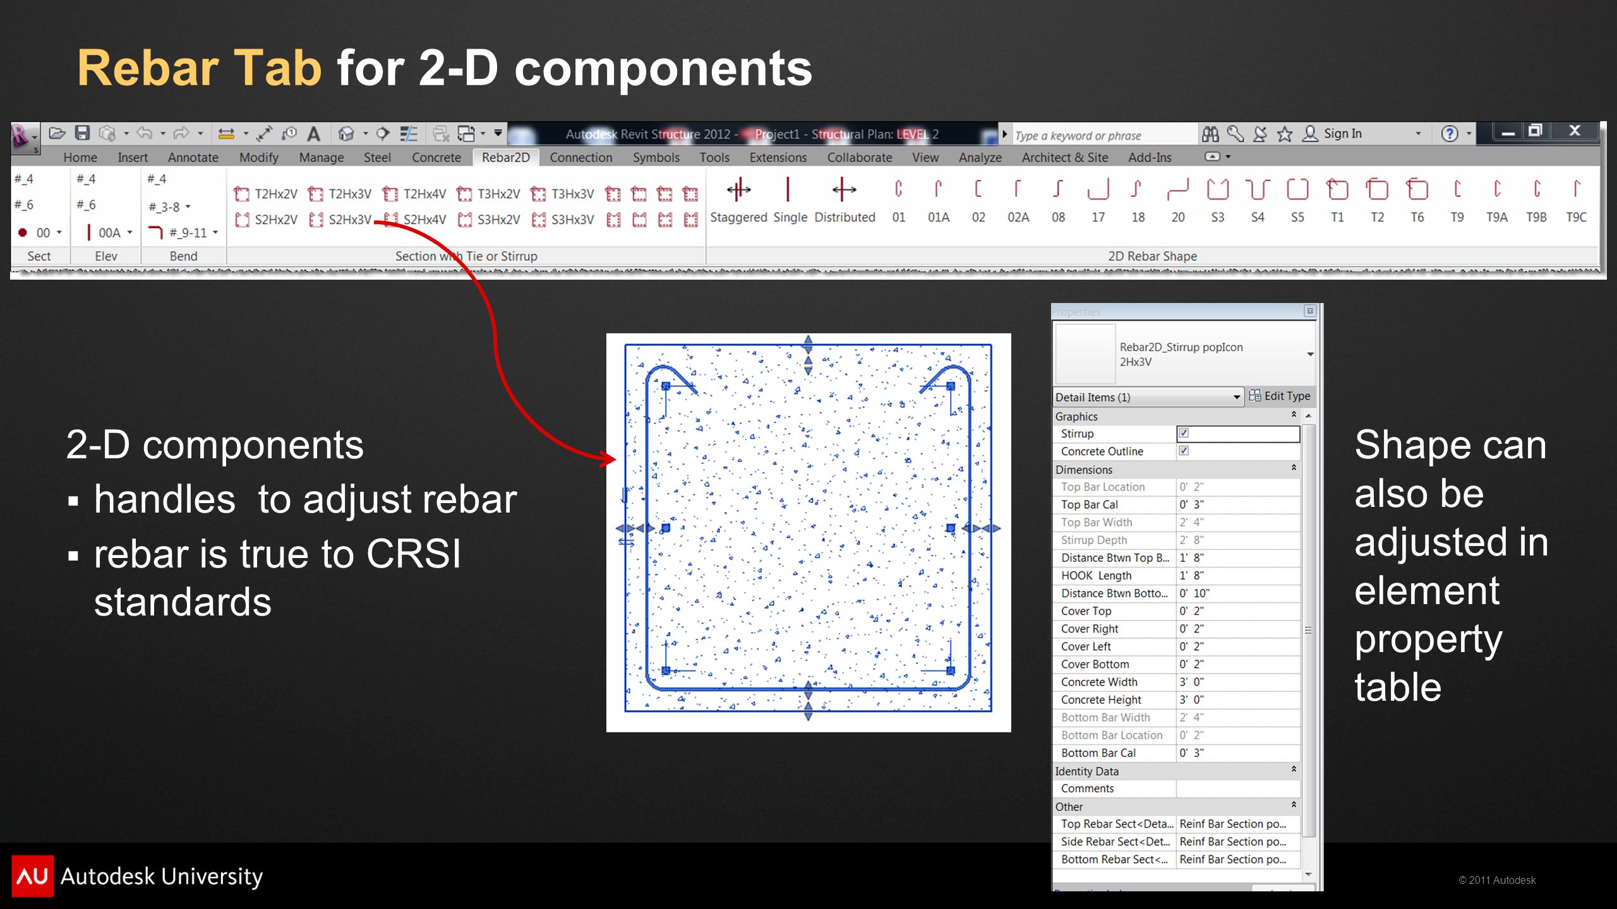This screenshot has height=909, width=1617.
Task: Insert T3Hx3V tie section
Action: coord(562,194)
